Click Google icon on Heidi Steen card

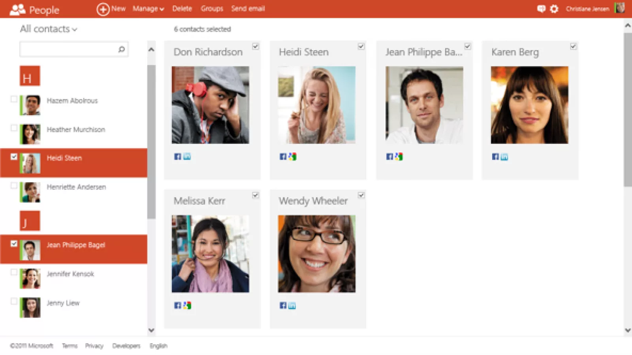(292, 157)
